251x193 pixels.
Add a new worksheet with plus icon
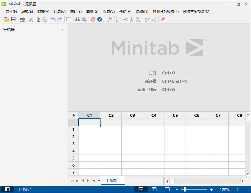tap(99, 181)
